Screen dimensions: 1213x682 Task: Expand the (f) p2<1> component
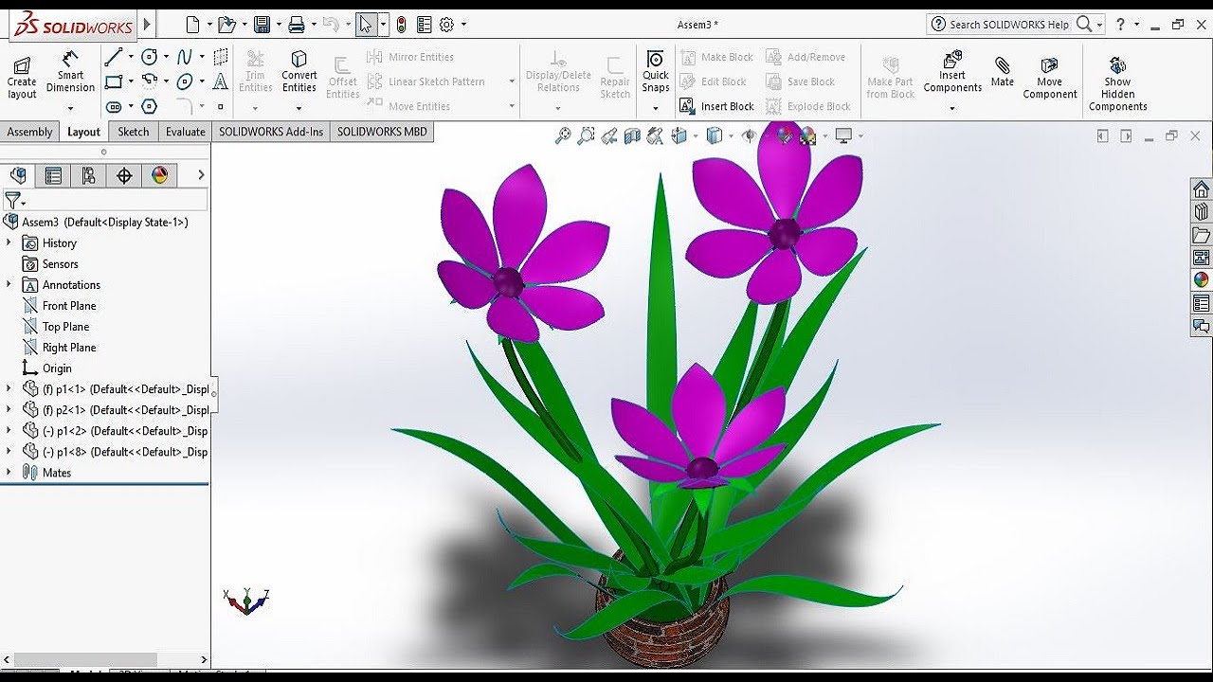9,410
